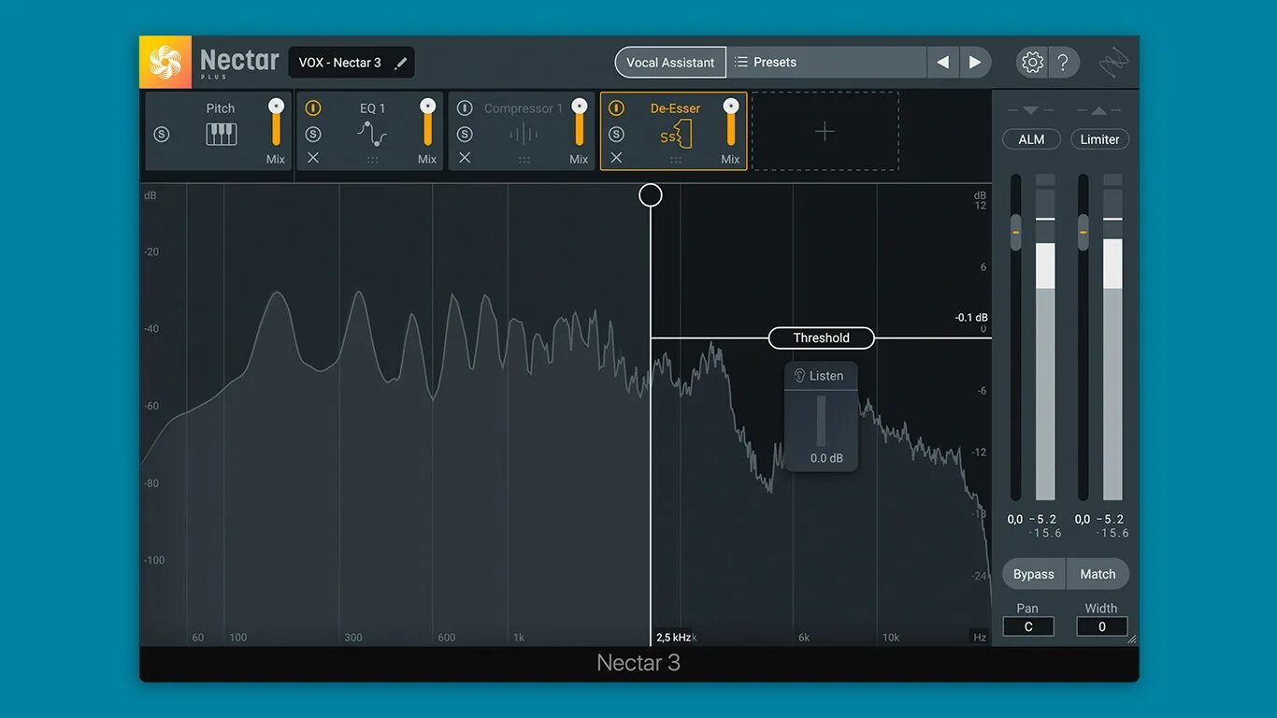The height and width of the screenshot is (718, 1277).
Task: Remove the Compressor 1 module
Action: tap(465, 158)
